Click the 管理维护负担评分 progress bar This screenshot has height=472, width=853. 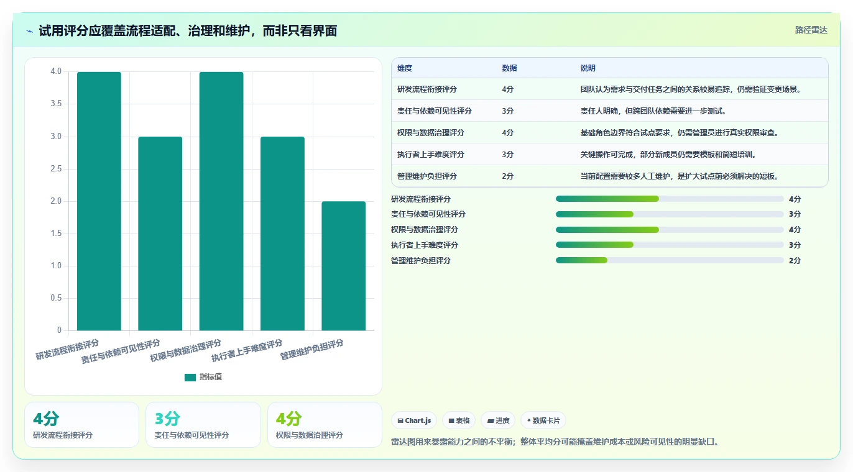(x=670, y=260)
